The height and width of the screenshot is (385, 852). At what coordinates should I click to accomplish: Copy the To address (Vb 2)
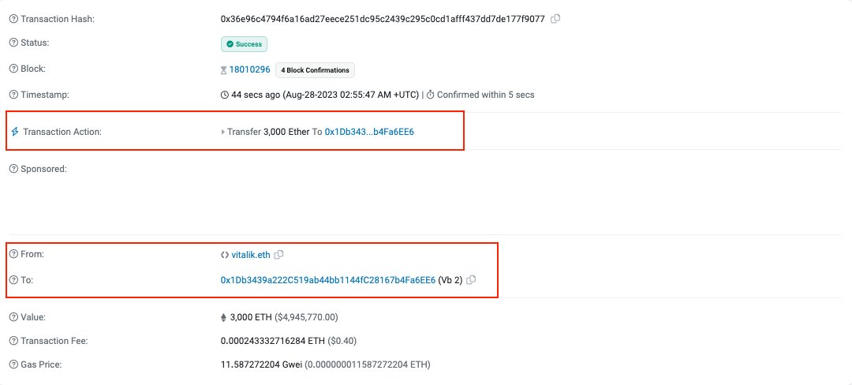point(471,279)
